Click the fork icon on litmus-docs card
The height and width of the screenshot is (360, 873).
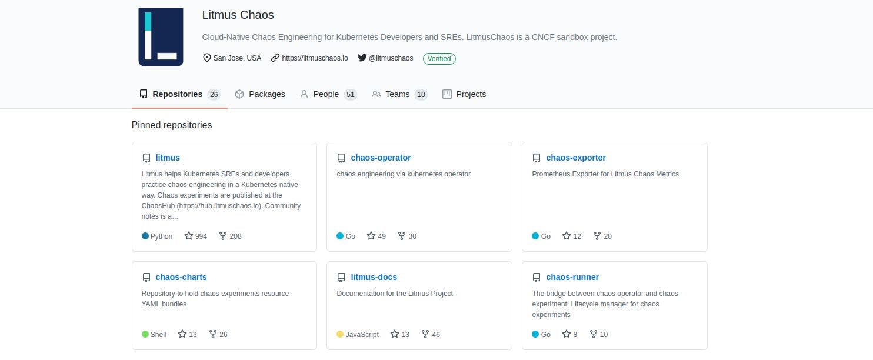[425, 334]
